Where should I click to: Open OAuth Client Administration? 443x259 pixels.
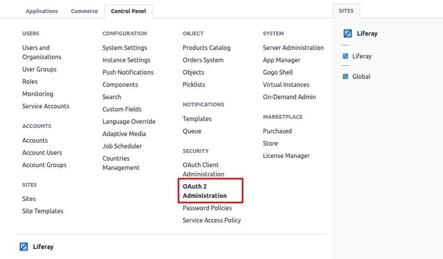[x=203, y=169]
